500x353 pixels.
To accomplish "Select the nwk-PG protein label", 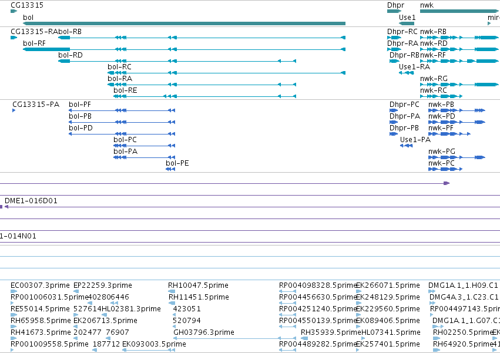I will pos(442,152).
